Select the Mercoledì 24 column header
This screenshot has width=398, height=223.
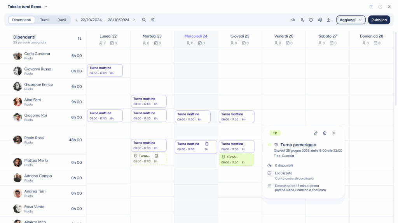coord(196,36)
